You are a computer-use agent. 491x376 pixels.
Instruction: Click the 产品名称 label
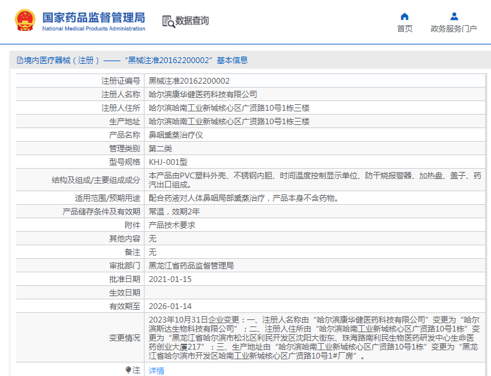(125, 135)
